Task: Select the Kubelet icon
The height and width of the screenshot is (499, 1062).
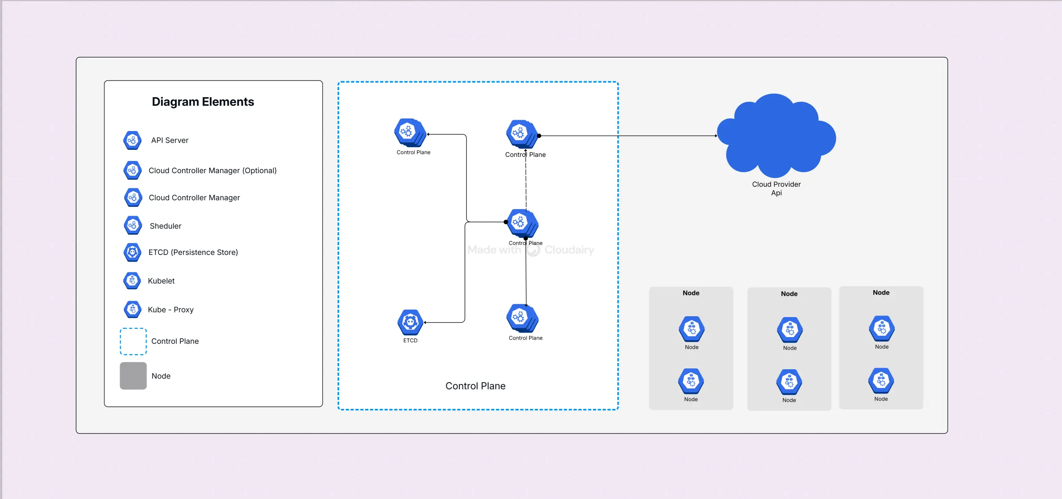Action: 132,280
